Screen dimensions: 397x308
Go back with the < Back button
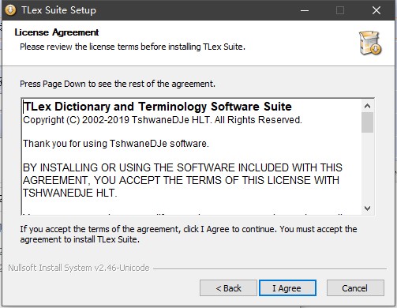pos(228,288)
